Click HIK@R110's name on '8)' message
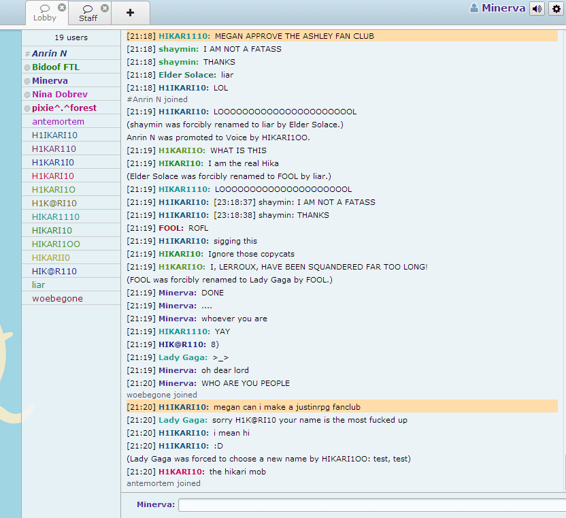This screenshot has height=518, width=566. [x=182, y=344]
